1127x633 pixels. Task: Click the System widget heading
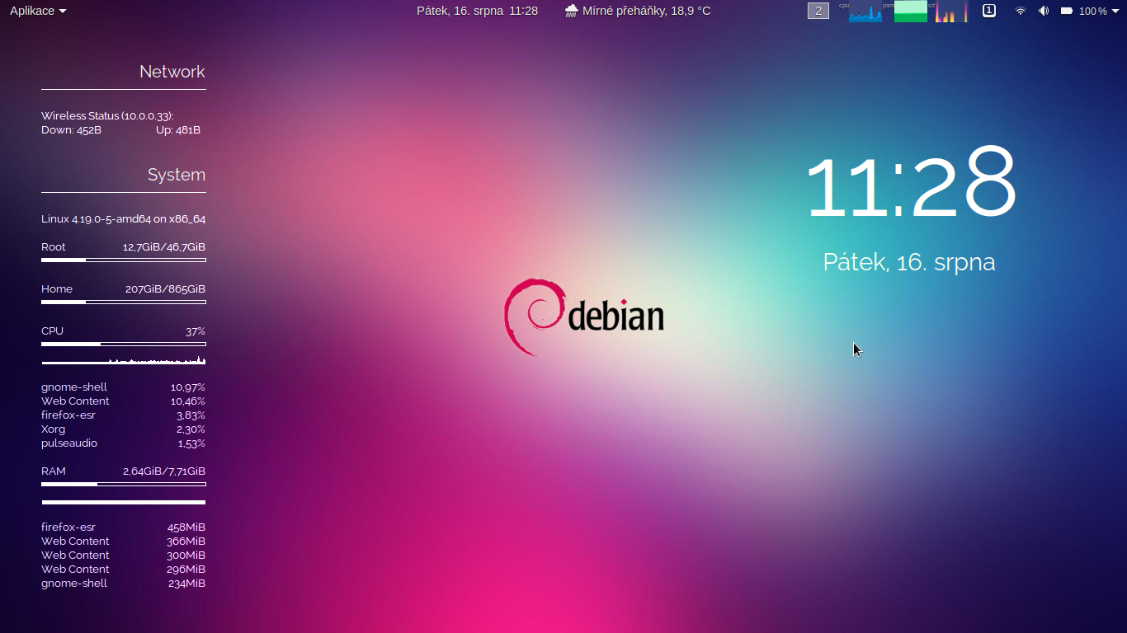tap(177, 175)
